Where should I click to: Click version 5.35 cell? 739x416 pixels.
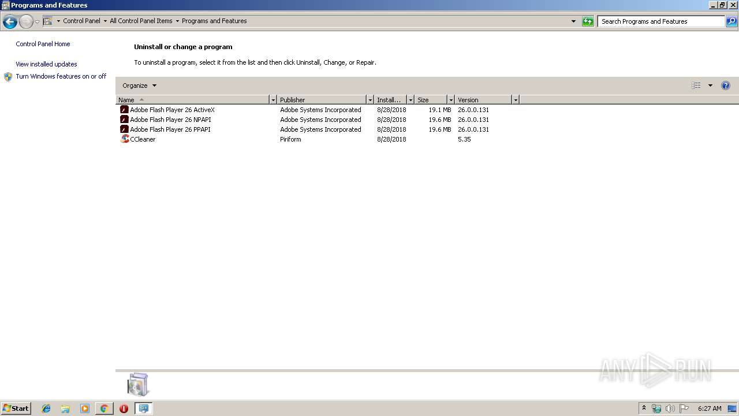click(x=464, y=139)
